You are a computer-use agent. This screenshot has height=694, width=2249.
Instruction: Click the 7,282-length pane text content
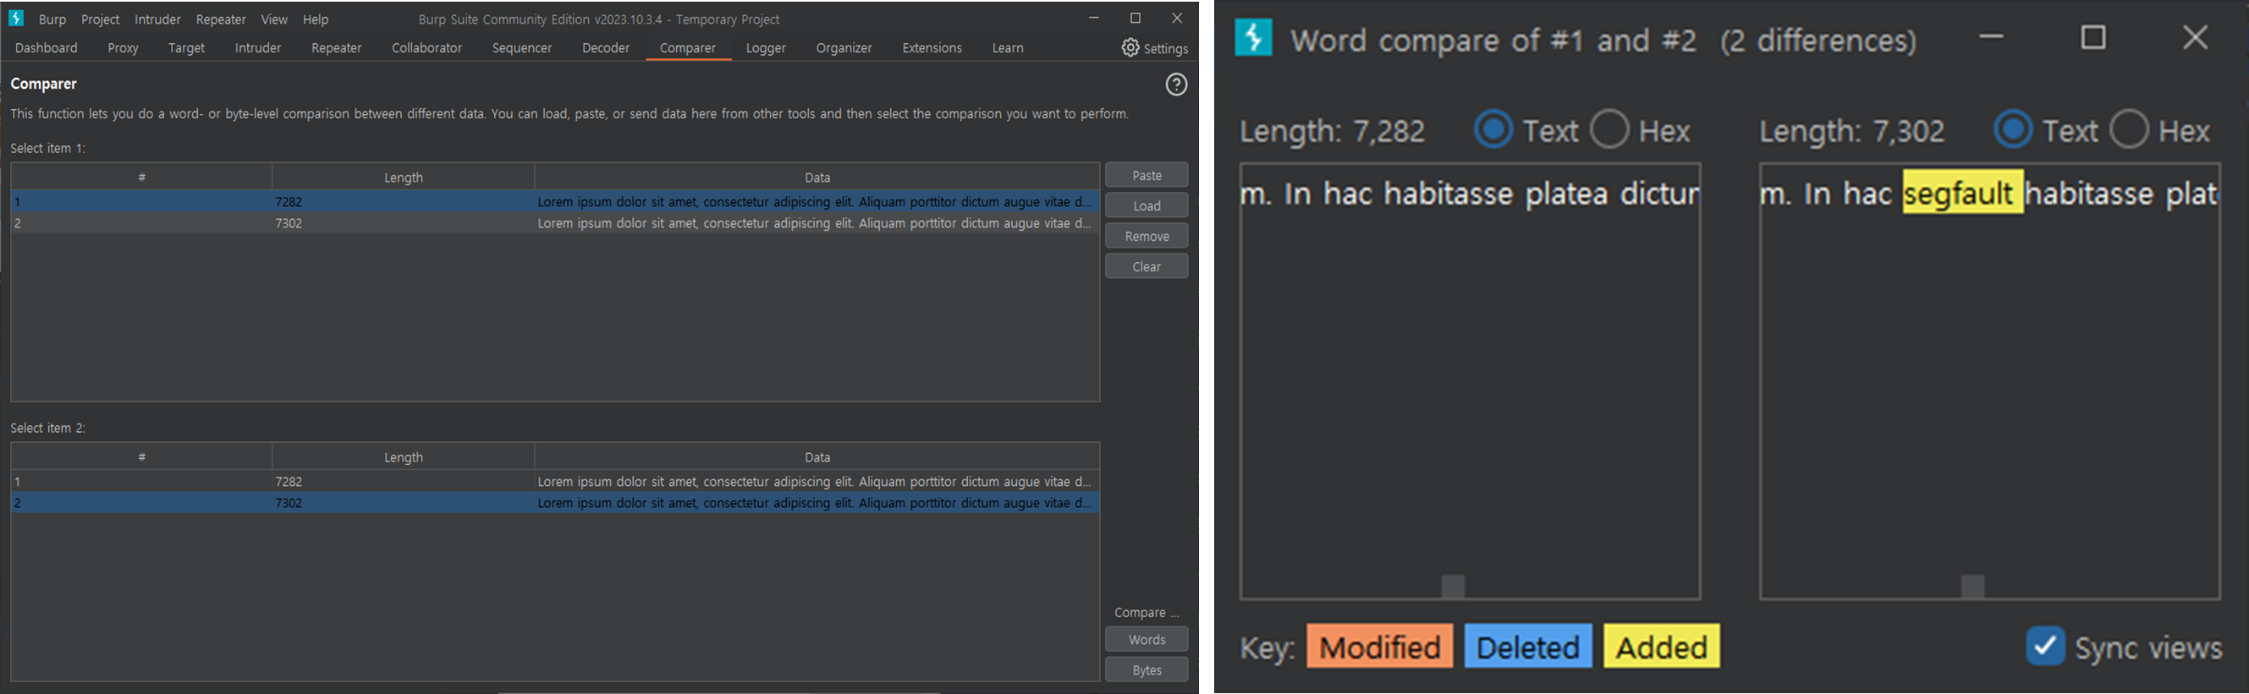click(x=1470, y=193)
